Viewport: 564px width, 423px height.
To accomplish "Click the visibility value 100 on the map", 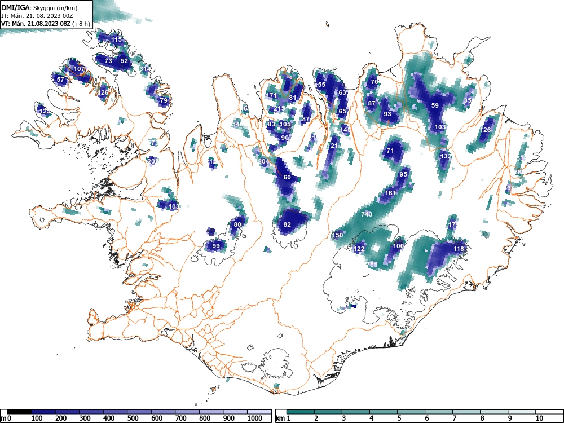I will pyautogui.click(x=399, y=246).
